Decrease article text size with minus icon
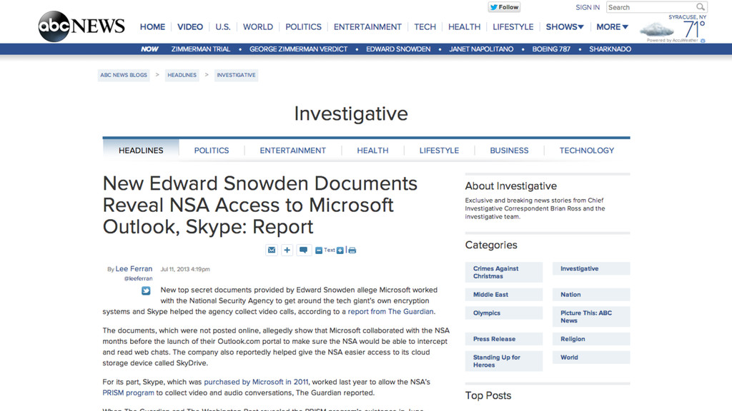Screen dimensions: 732x411 pos(318,250)
